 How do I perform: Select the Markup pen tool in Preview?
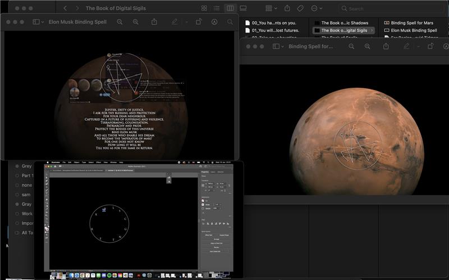click(175, 22)
